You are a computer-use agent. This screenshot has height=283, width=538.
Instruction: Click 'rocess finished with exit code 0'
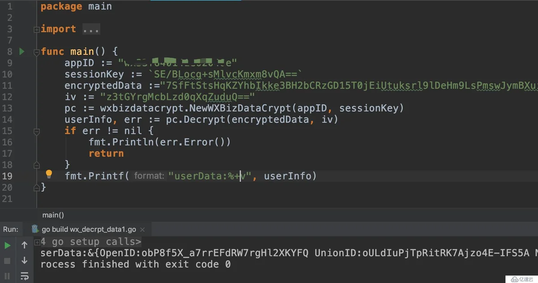click(x=135, y=264)
